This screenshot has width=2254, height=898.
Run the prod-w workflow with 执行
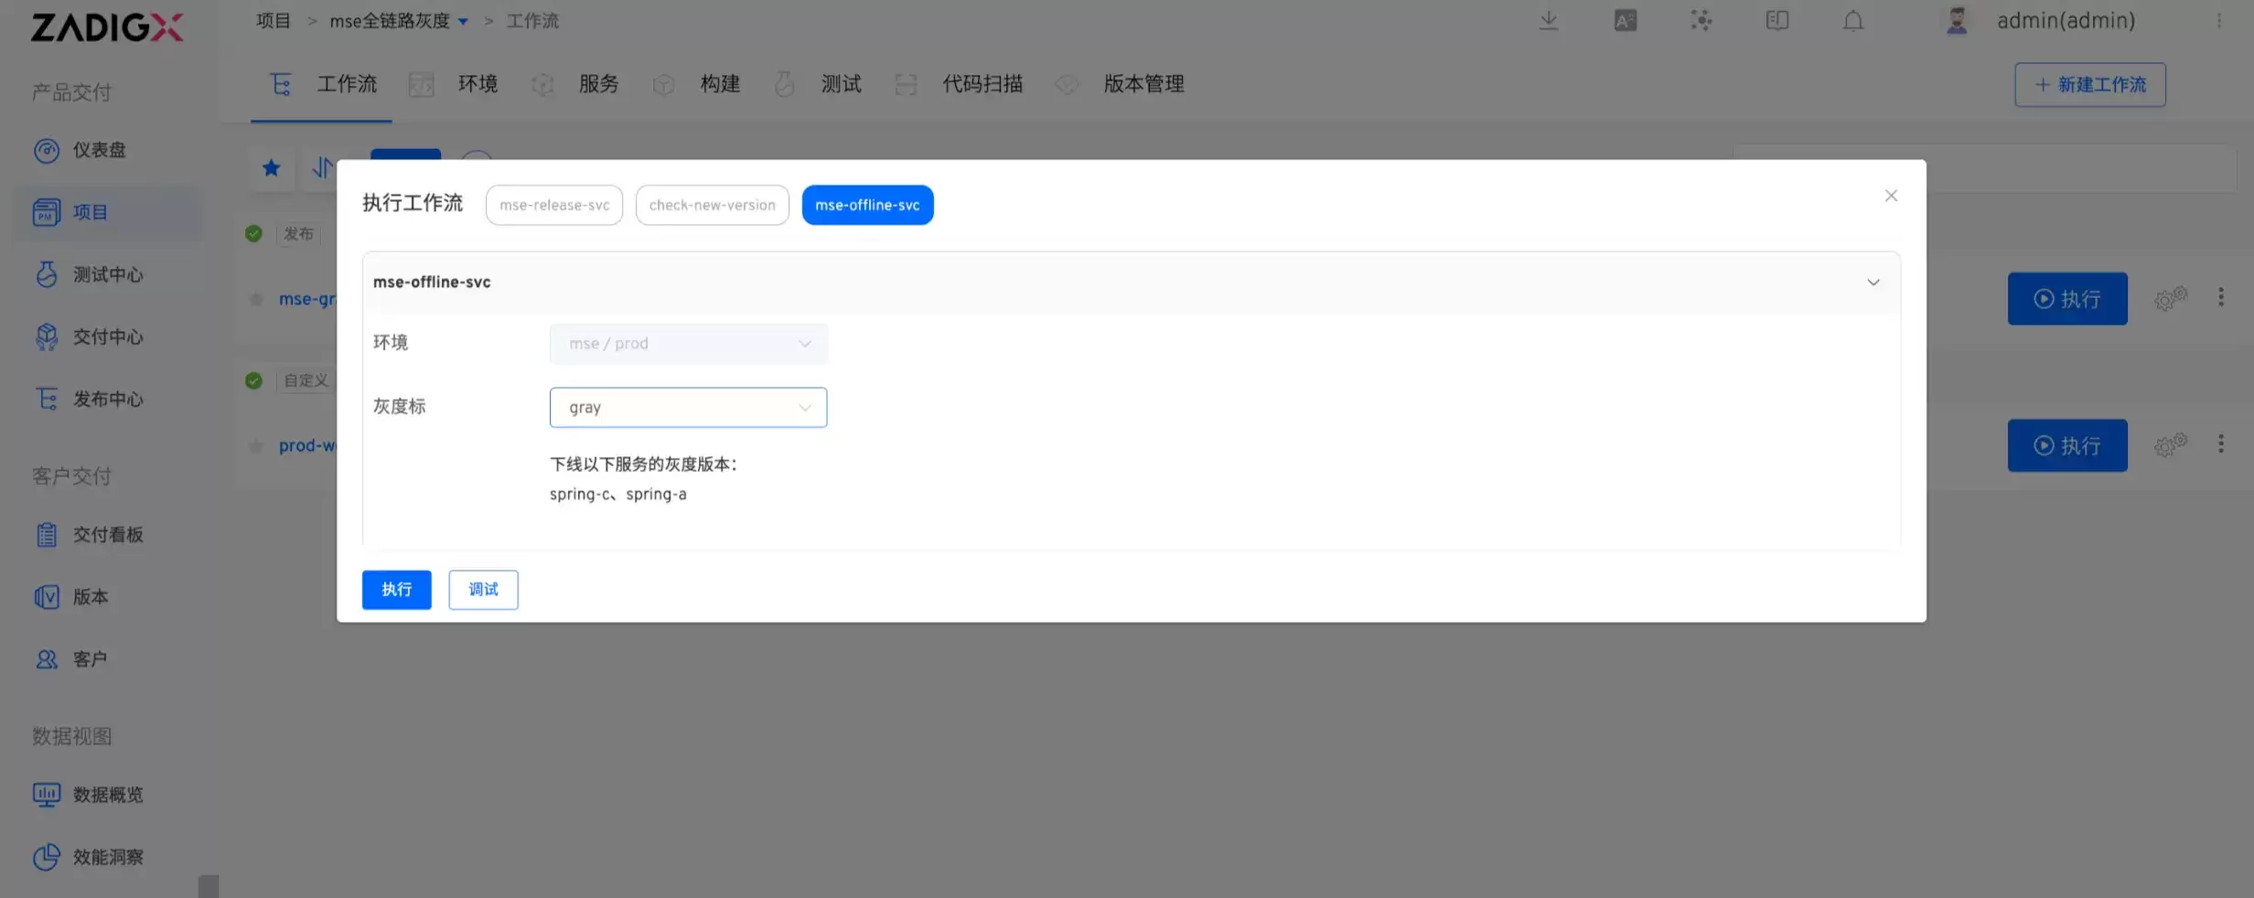click(2067, 445)
